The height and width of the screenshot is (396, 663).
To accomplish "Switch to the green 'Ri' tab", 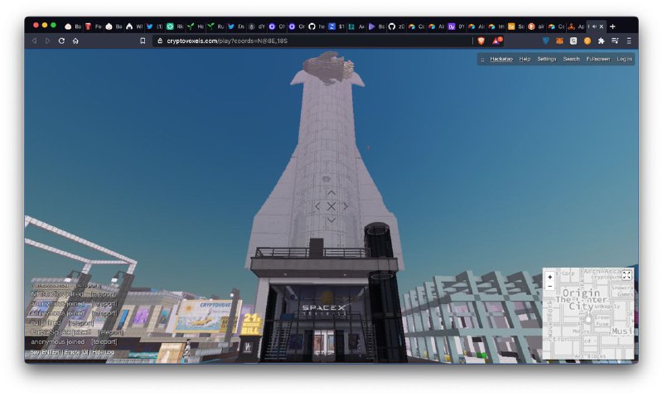I will [x=175, y=27].
